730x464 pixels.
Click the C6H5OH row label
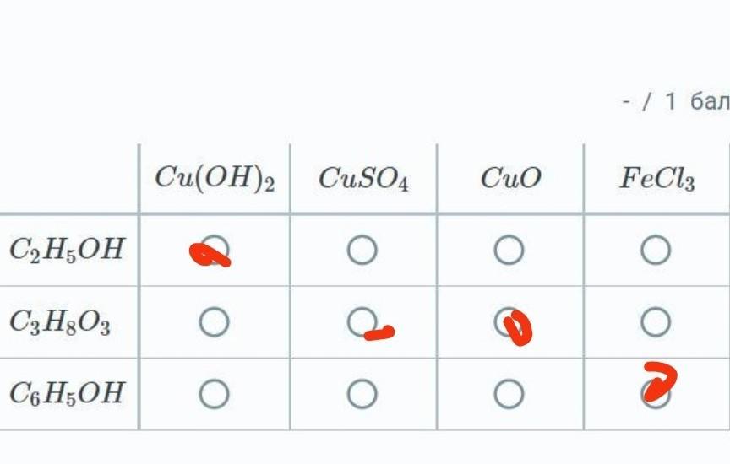coord(68,393)
